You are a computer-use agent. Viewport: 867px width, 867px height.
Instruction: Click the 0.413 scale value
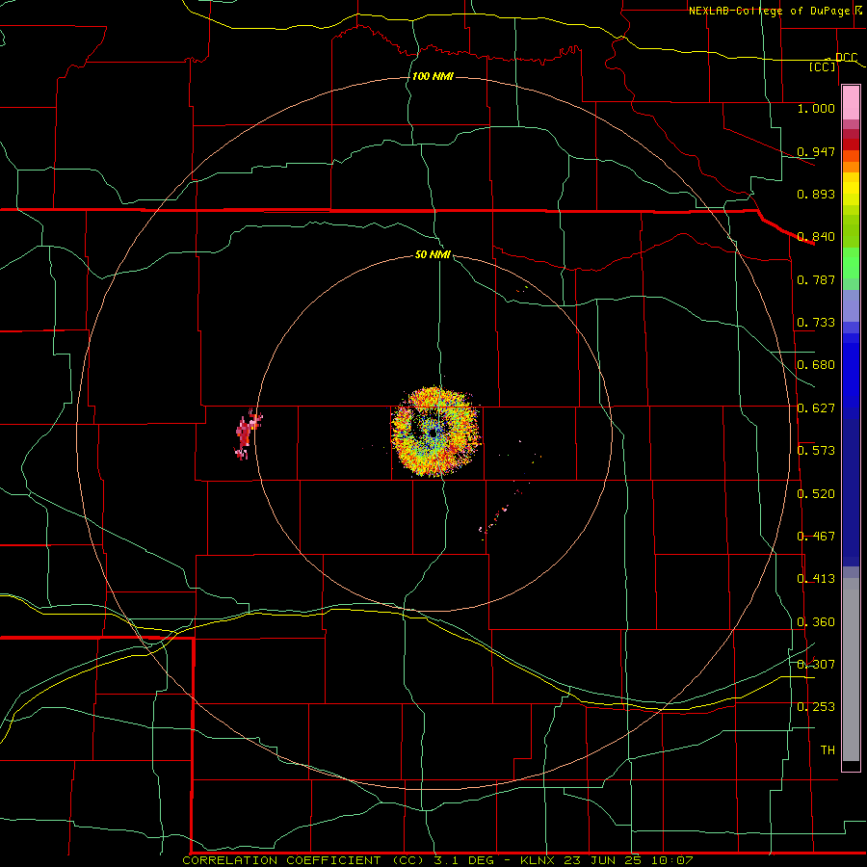[816, 579]
